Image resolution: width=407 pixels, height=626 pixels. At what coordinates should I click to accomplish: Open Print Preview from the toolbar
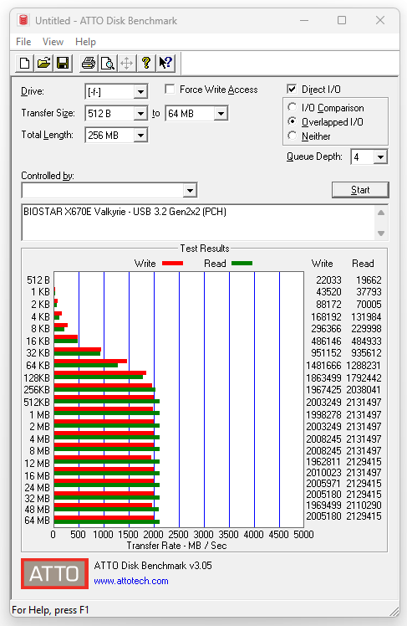pos(107,63)
